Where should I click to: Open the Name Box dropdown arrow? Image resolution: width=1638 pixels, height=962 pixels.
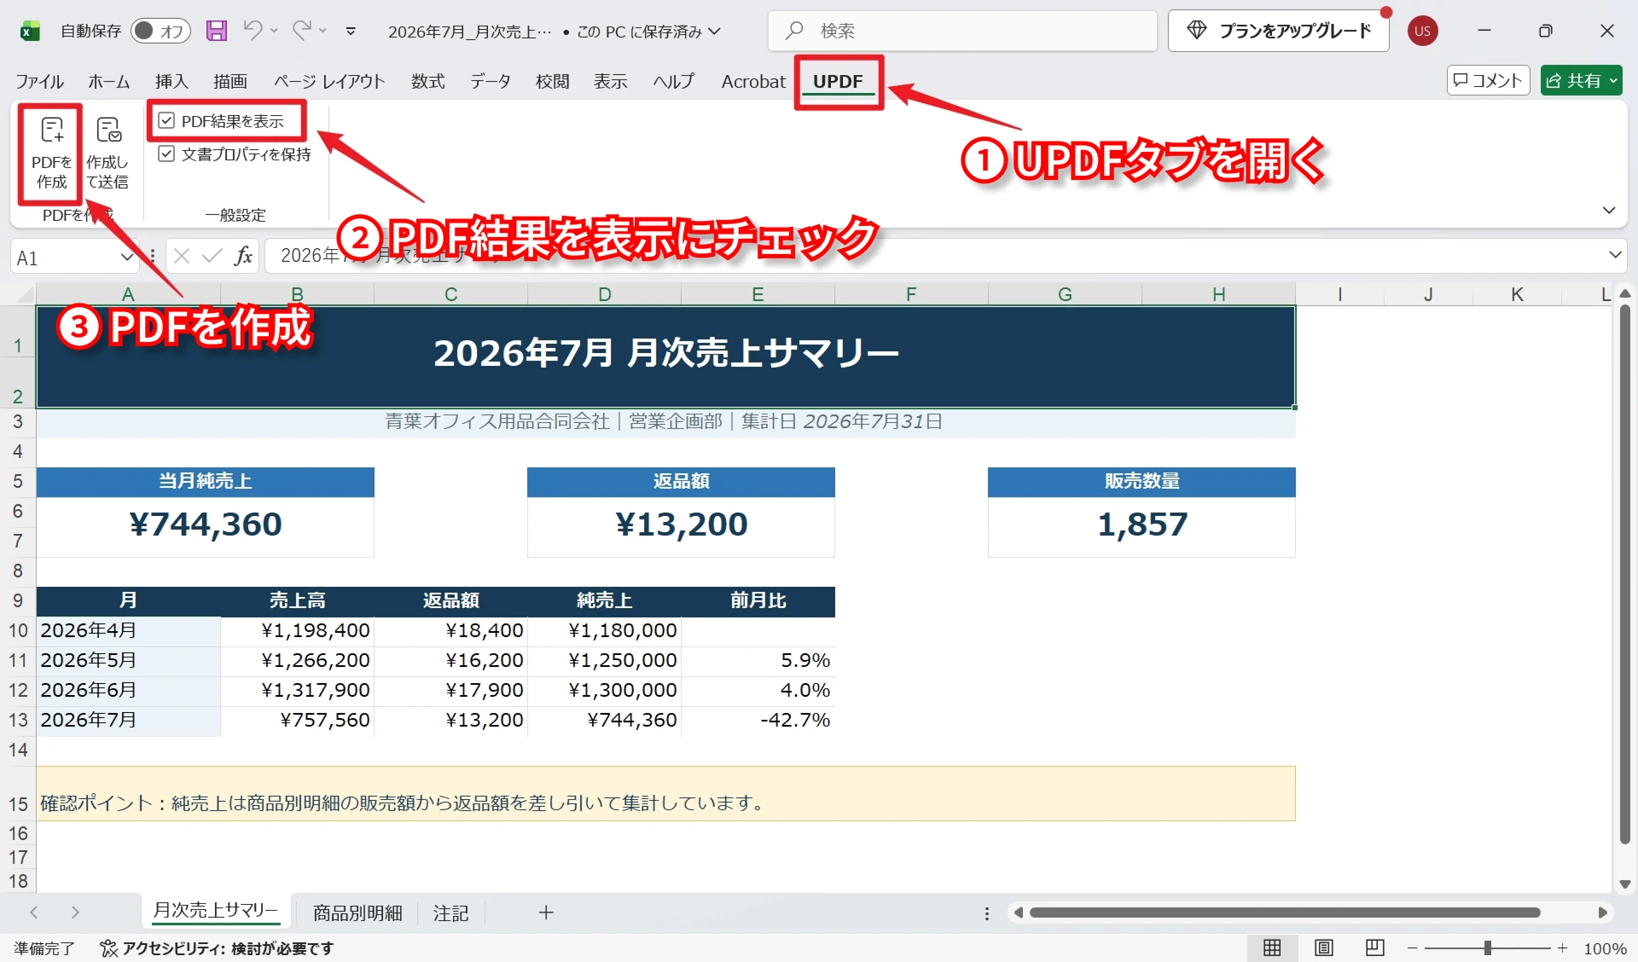[x=126, y=257]
